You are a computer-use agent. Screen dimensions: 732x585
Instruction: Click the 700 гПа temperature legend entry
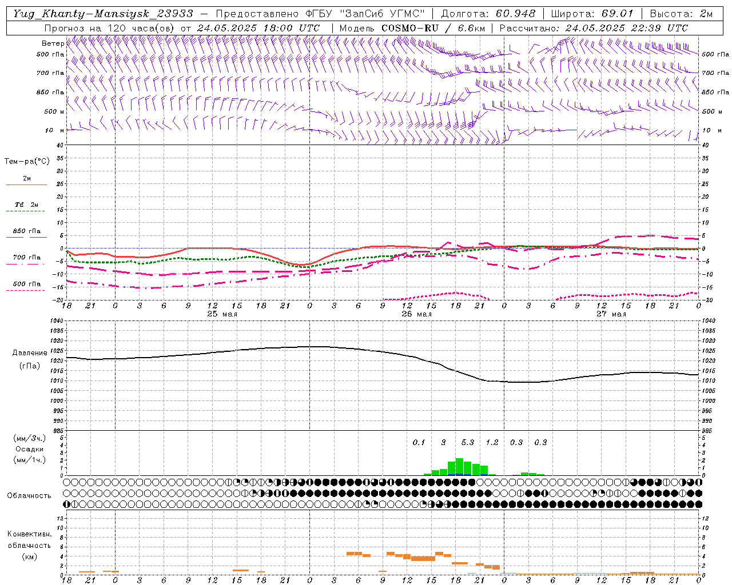pos(26,258)
